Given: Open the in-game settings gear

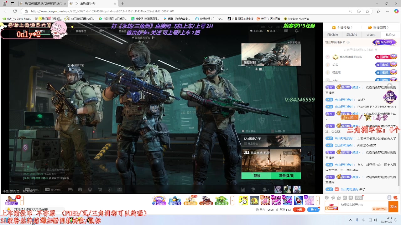Looking at the screenshot, I should click(297, 31).
